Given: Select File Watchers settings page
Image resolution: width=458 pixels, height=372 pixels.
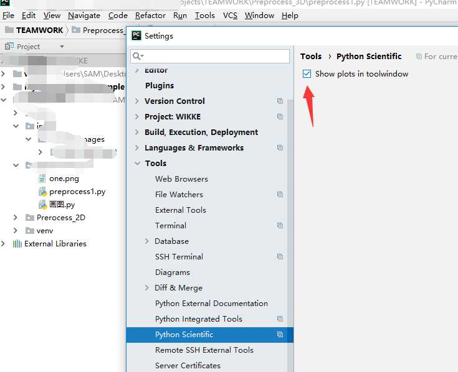Looking at the screenshot, I should pyautogui.click(x=179, y=195).
